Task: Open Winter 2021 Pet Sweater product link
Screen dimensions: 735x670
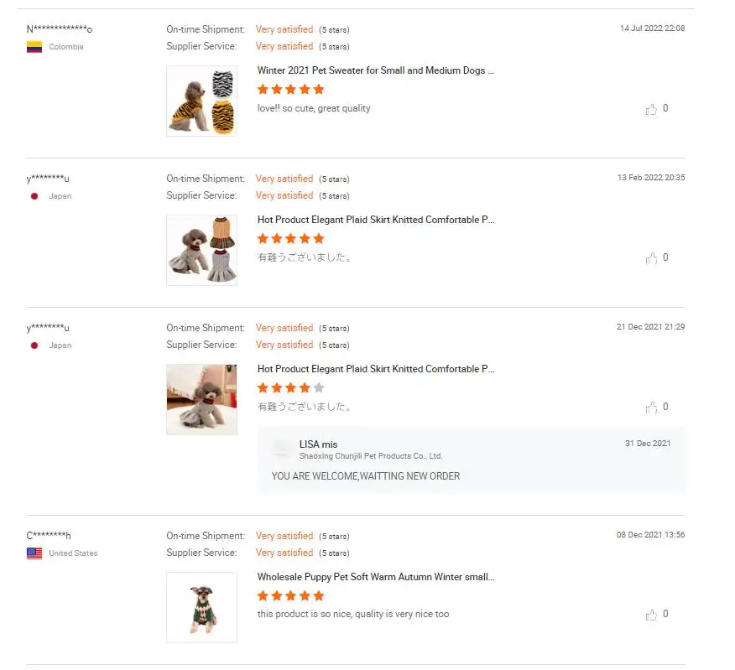Action: coord(375,70)
